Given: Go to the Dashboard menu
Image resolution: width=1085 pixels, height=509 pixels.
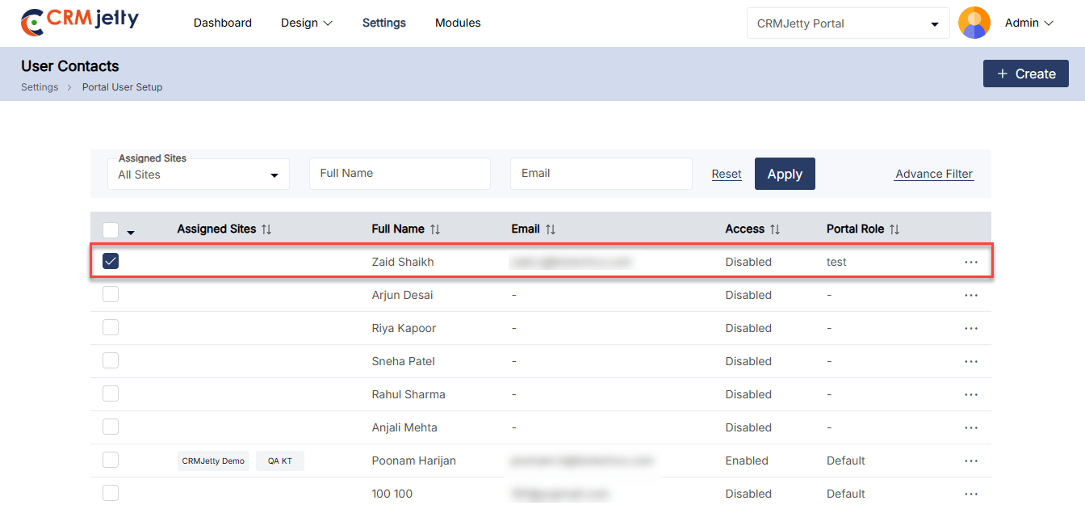Looking at the screenshot, I should click(x=222, y=23).
